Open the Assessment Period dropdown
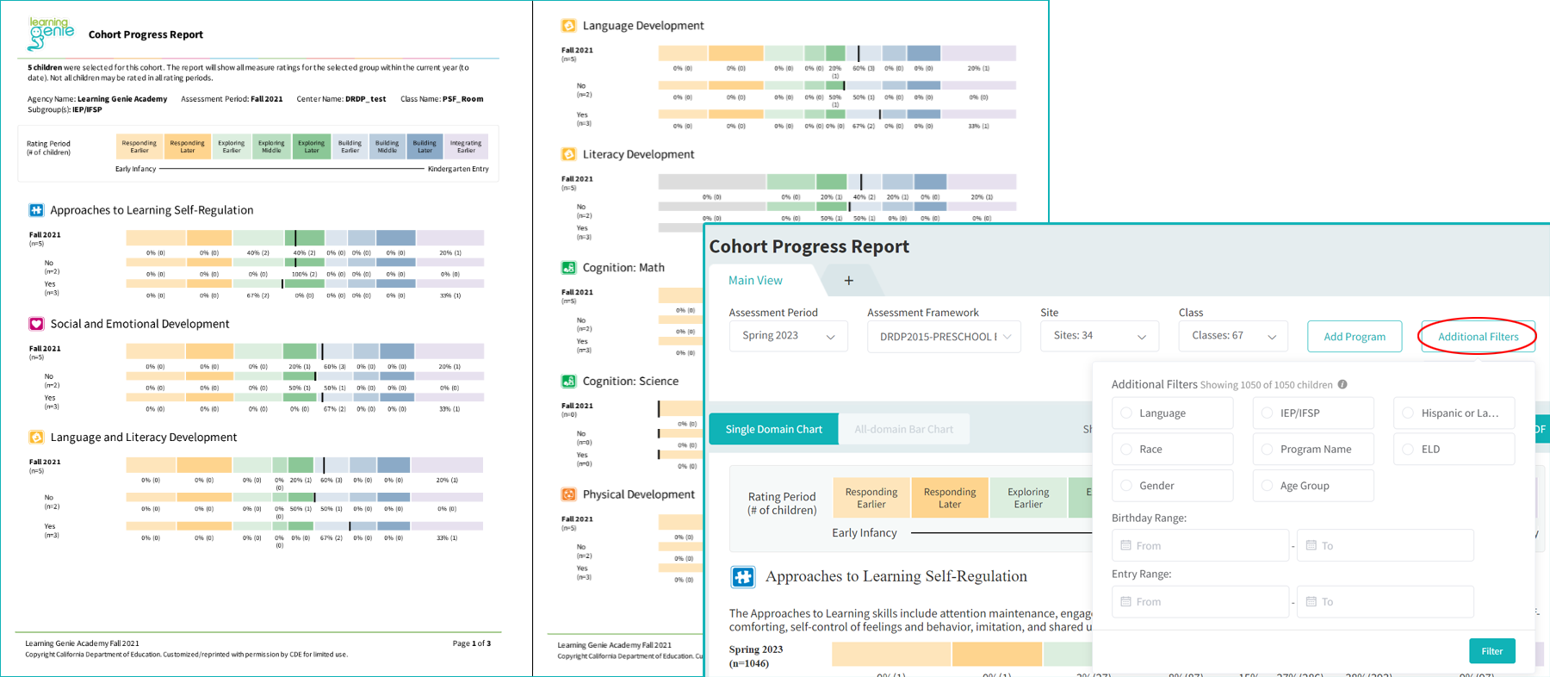1550x677 pixels. tap(788, 336)
